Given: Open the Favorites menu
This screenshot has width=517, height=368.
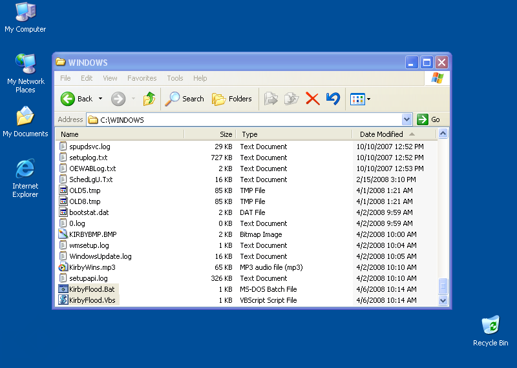Looking at the screenshot, I should [x=142, y=78].
